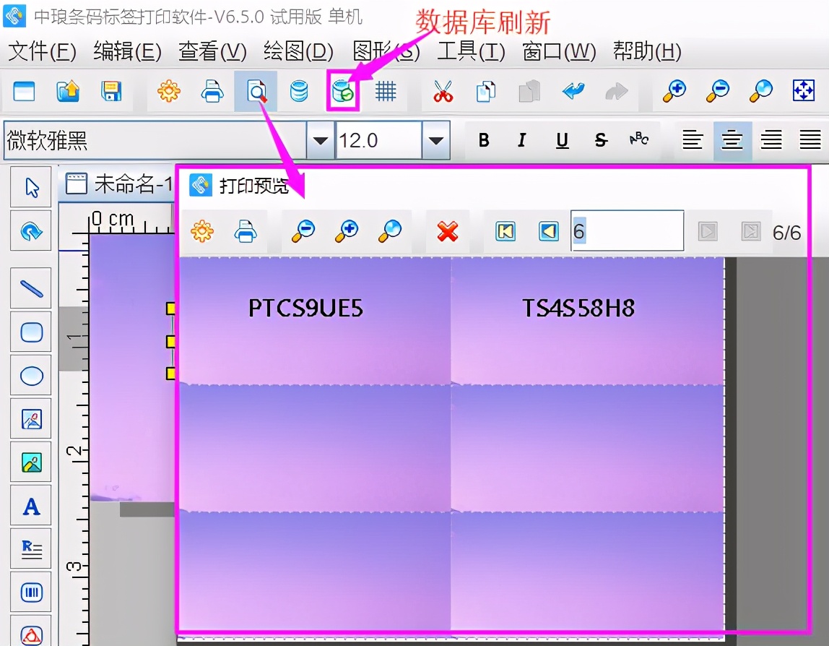Click the Open file icon with arrow
The height and width of the screenshot is (646, 829).
coord(68,92)
